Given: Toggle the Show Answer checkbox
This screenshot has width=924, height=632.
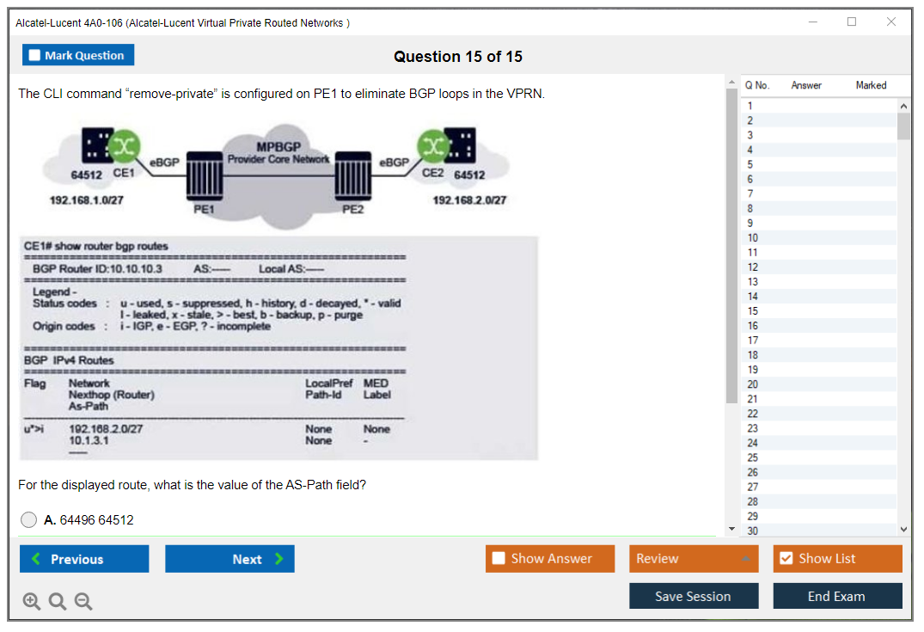Looking at the screenshot, I should coord(499,559).
